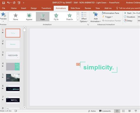Switch to the Insert tab
Image resolution: width=140 pixels, height=113 pixels.
pyautogui.click(x=24, y=8)
